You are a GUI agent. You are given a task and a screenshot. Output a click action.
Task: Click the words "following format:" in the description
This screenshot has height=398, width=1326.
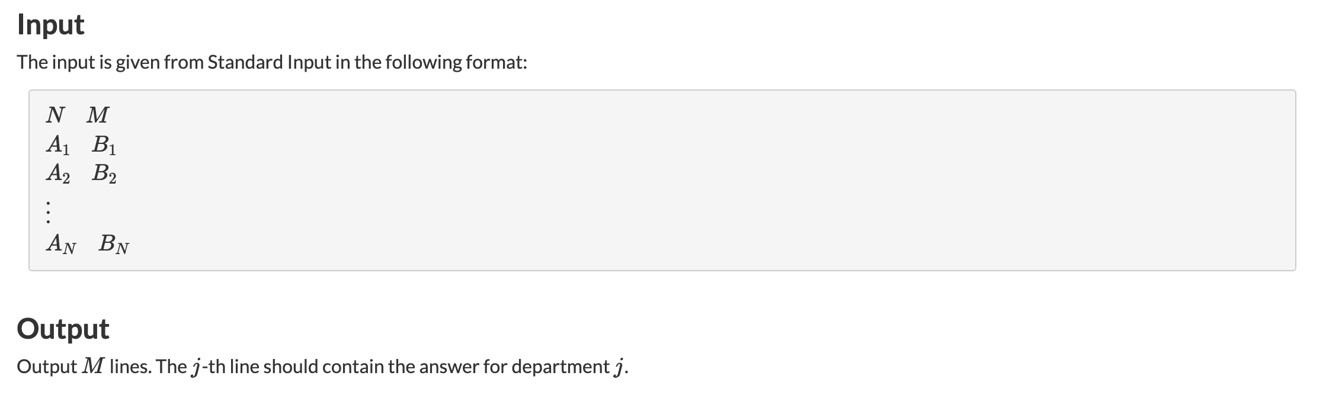[x=456, y=62]
